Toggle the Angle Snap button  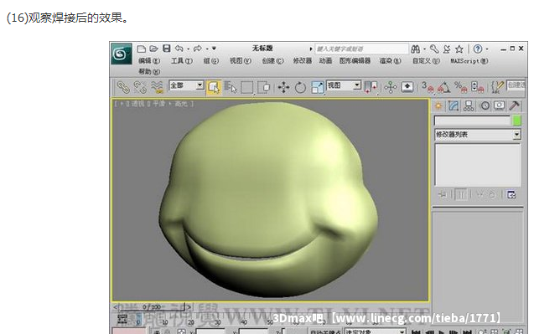(444, 87)
